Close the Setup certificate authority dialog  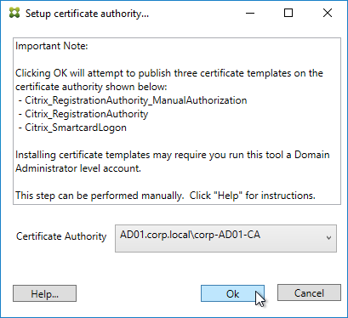tap(328, 13)
